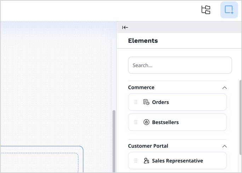
Task: Collapse the Customer Portal section chevron
Action: point(224,146)
